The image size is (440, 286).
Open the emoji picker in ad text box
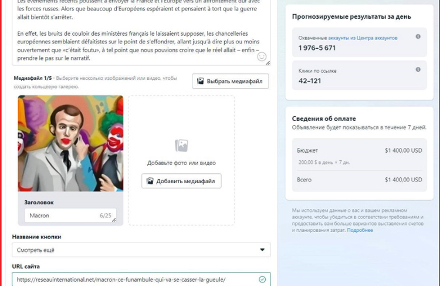pyautogui.click(x=262, y=57)
